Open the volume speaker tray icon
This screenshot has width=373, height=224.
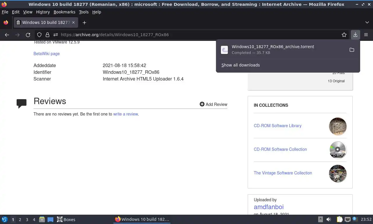click(x=329, y=219)
